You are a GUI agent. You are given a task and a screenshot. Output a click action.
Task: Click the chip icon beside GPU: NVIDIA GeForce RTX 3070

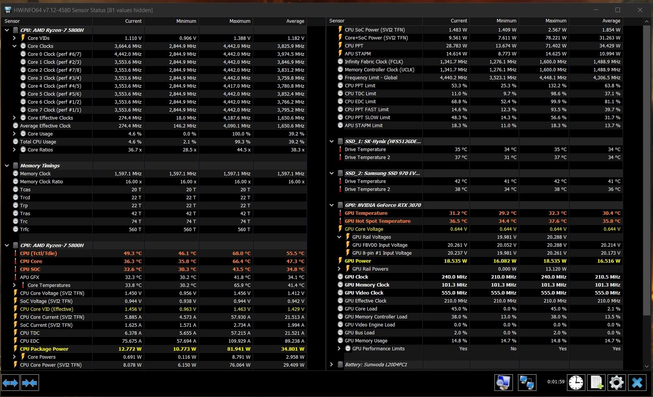pos(340,205)
